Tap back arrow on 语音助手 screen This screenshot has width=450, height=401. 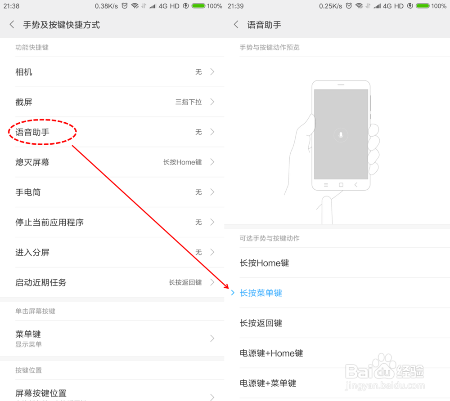(x=236, y=25)
